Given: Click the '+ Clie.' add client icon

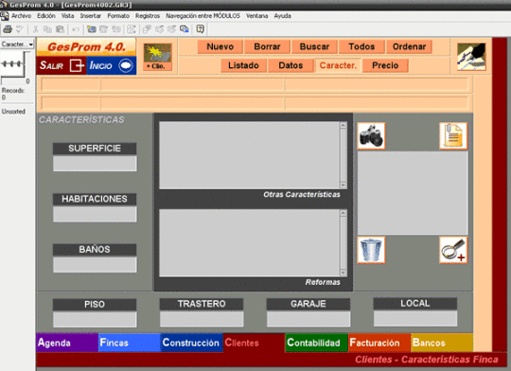Looking at the screenshot, I should [157, 57].
